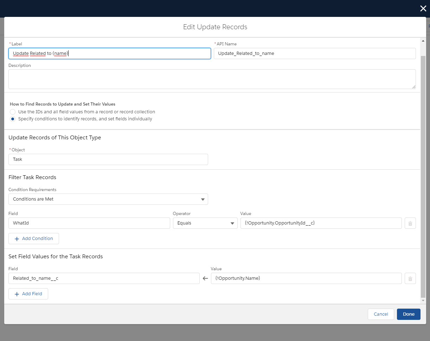Image resolution: width=430 pixels, height=341 pixels.
Task: Click the Opportunity.OpportunityId__c value field
Action: [321, 223]
